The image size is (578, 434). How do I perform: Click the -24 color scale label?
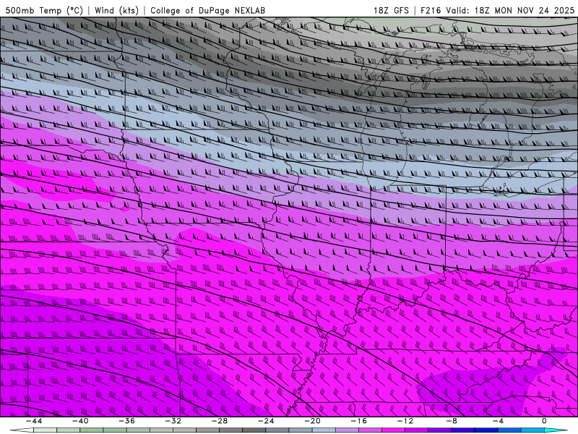click(x=266, y=421)
